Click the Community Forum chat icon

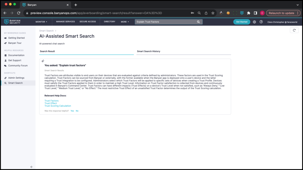(5, 66)
